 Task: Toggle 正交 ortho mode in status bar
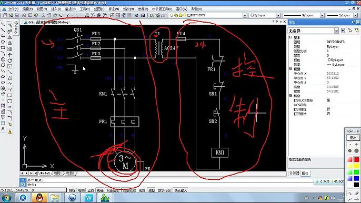(x=91, y=190)
